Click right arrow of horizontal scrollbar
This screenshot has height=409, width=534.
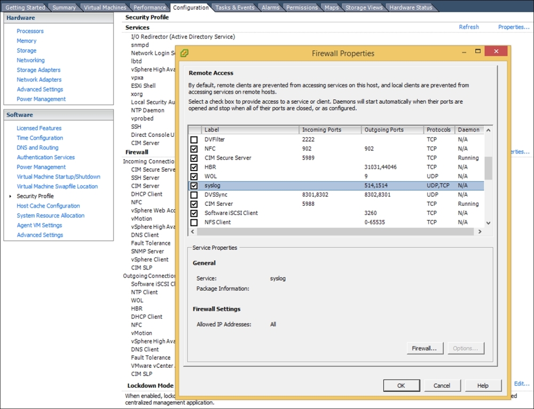[x=480, y=231]
